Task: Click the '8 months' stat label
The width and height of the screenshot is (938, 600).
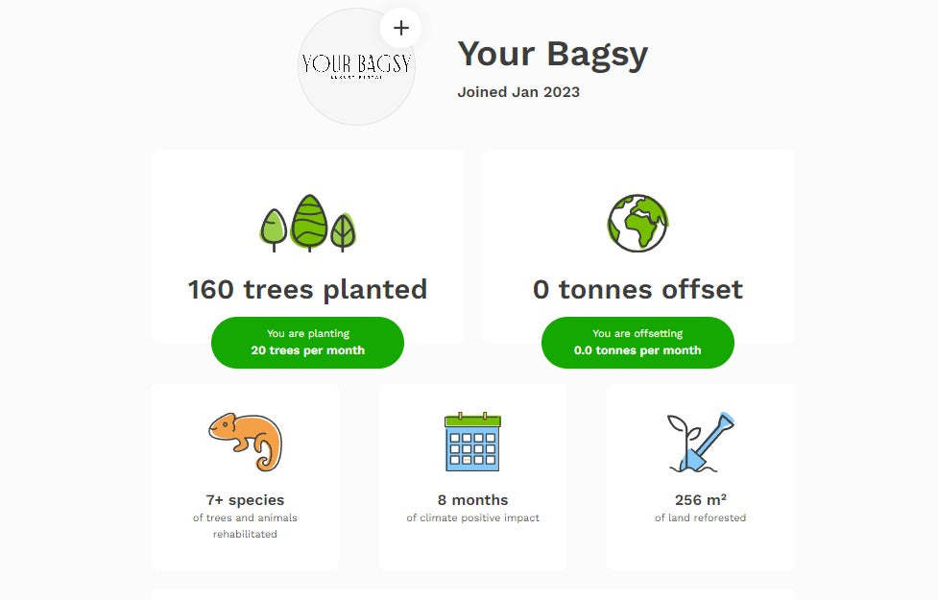Action: pyautogui.click(x=472, y=499)
